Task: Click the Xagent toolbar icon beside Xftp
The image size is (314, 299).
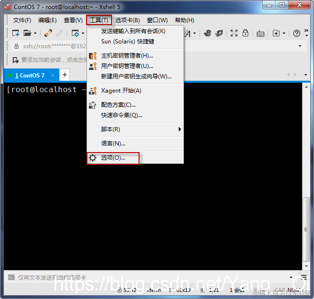Action: click(x=219, y=33)
